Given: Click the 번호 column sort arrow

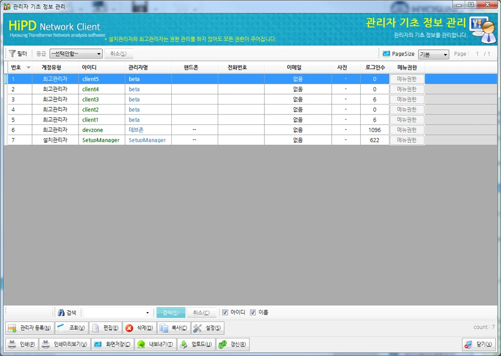Looking at the screenshot, I should (x=28, y=67).
